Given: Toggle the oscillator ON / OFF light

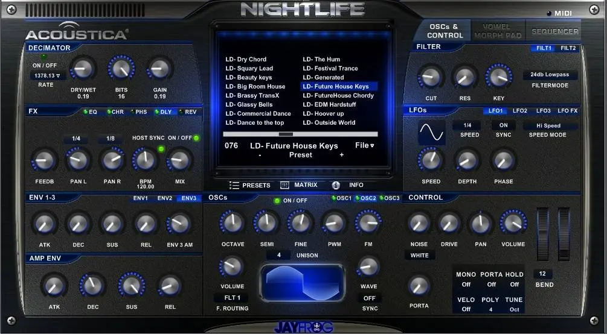Looking at the screenshot, I should click(277, 201).
